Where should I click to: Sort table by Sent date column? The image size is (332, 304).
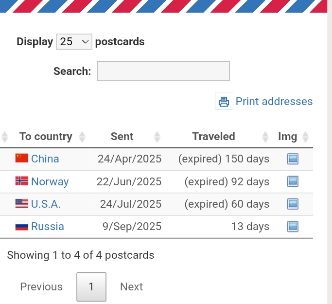122,137
